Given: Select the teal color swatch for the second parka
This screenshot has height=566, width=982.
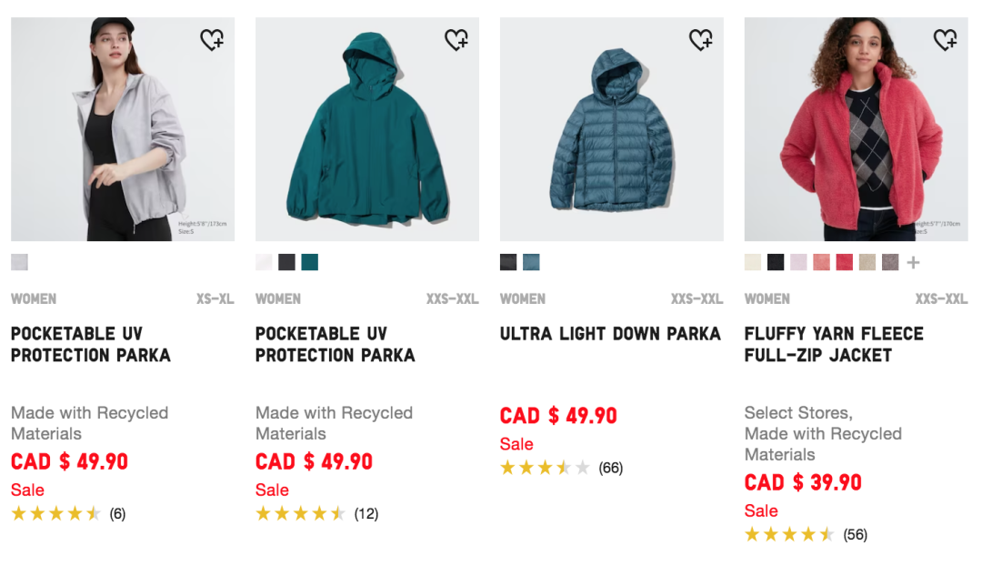Looking at the screenshot, I should pos(310,262).
